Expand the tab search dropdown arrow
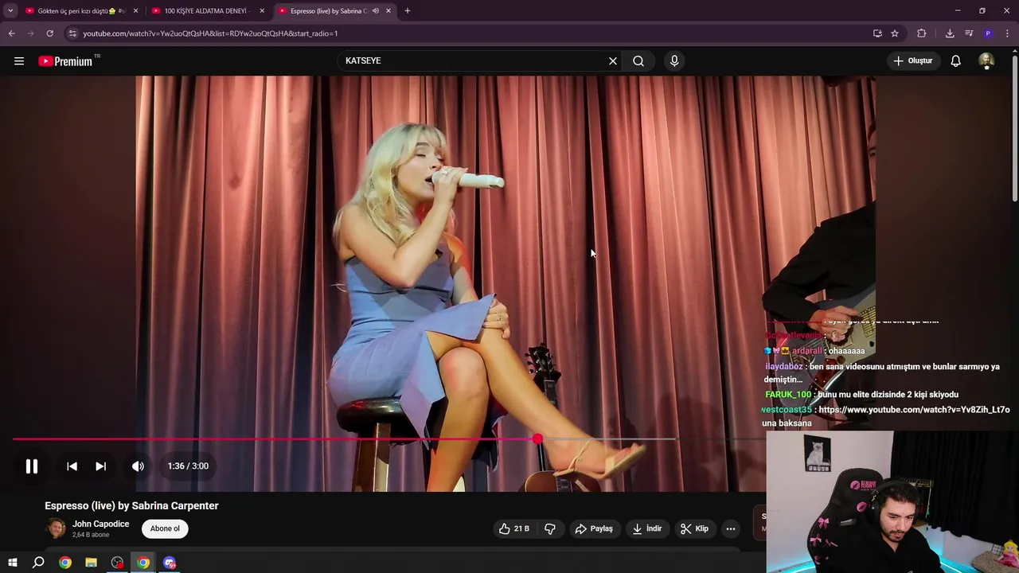 pyautogui.click(x=10, y=11)
